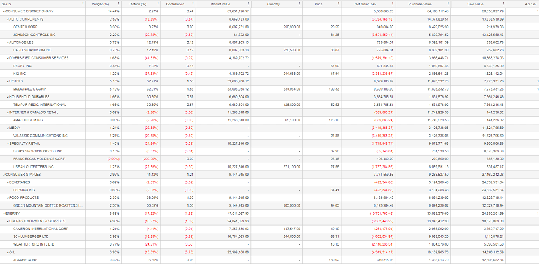Click Consumer Staples weight 2.99%

103,175
